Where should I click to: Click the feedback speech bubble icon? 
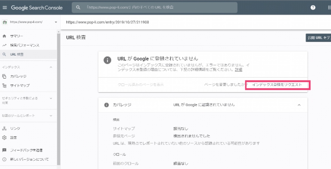(x=4, y=150)
